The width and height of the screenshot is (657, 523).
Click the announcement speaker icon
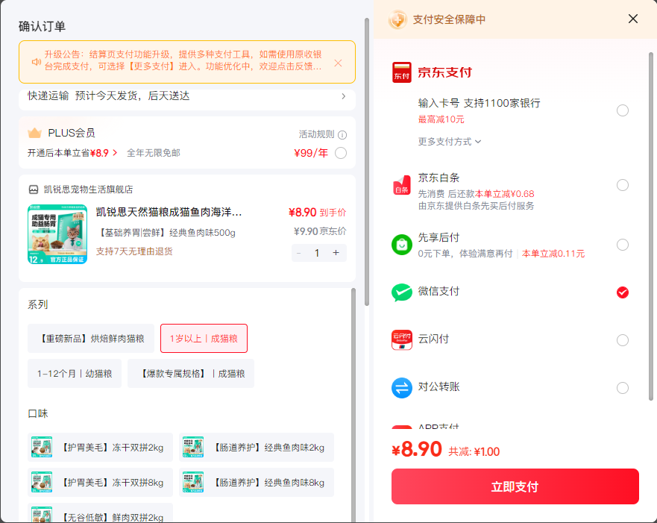[x=37, y=62]
